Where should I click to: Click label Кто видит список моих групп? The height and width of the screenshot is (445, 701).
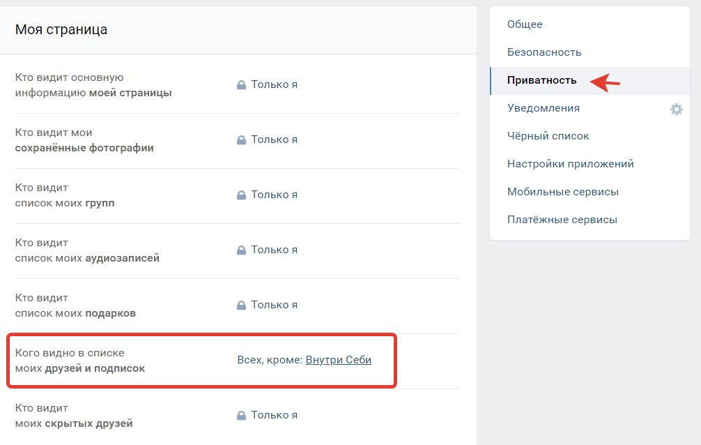pos(65,195)
